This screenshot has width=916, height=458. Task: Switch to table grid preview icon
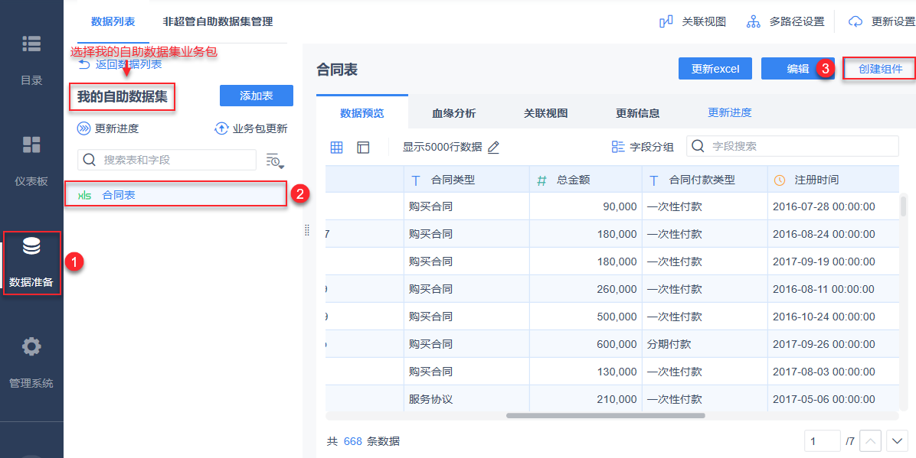pos(336,147)
